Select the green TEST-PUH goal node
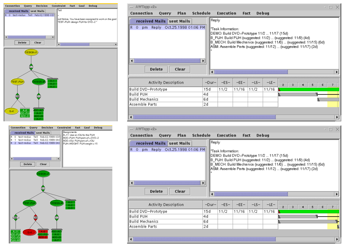Viewport: 345px width, 247px height. pyautogui.click(x=30, y=203)
